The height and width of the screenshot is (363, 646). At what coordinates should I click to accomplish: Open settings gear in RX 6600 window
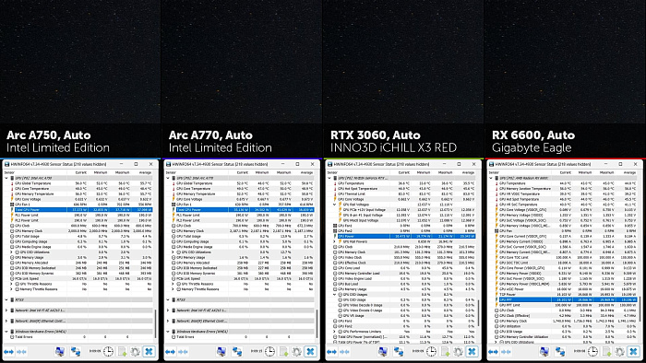619,352
